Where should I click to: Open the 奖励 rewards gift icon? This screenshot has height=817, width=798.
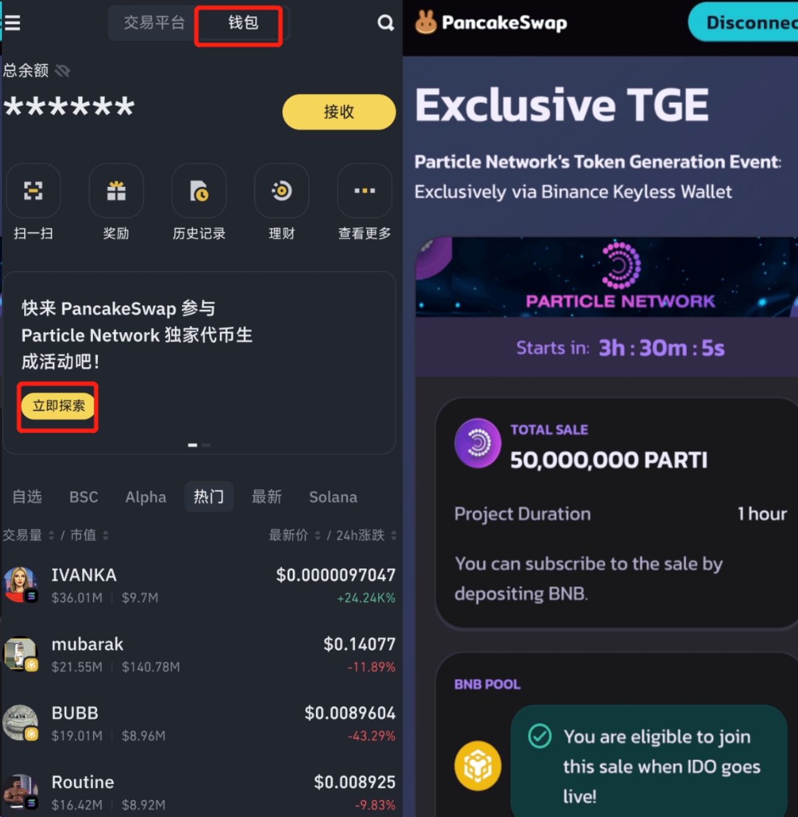[116, 191]
